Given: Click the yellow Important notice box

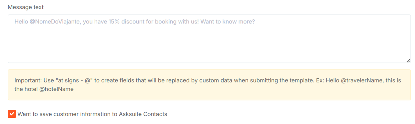Looking at the screenshot, I should [x=209, y=85].
